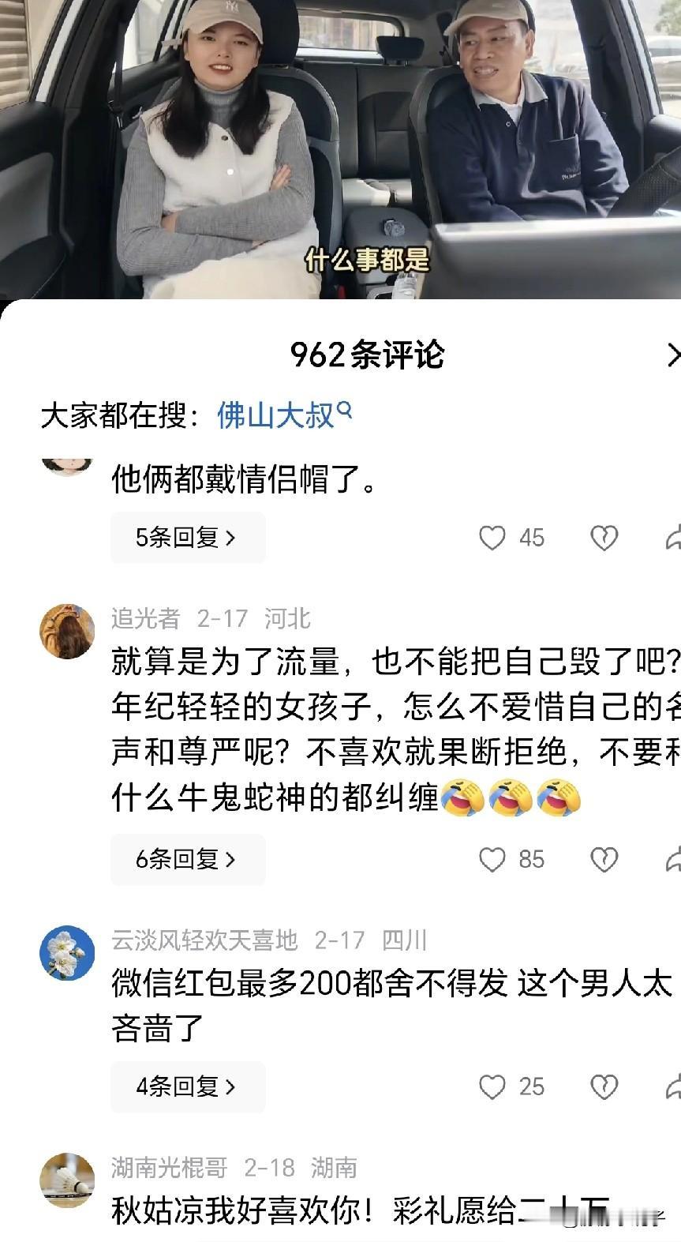Image resolution: width=681 pixels, height=1242 pixels.
Task: Dislike the 追光者 comment with broken heart
Action: point(604,859)
